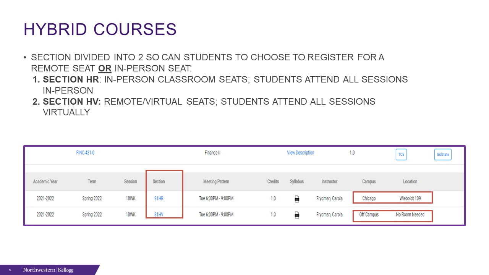Follow the FINC-431-0 course link
489x275 pixels.
85,153
